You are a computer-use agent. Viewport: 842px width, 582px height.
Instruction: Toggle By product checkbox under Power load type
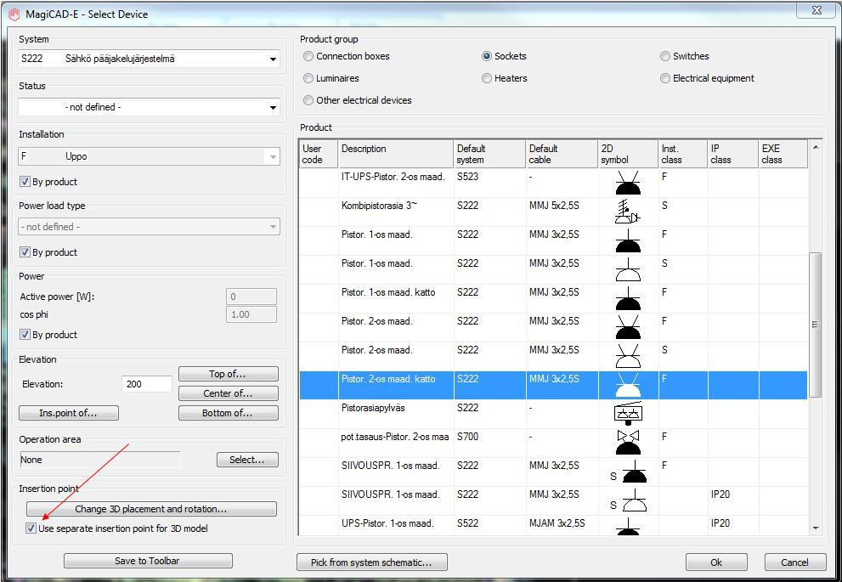point(25,251)
